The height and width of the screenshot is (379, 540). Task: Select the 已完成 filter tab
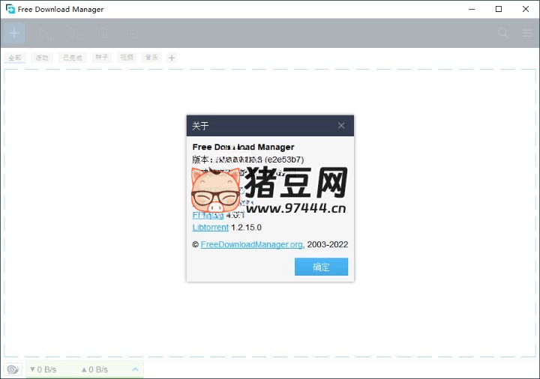pos(72,58)
